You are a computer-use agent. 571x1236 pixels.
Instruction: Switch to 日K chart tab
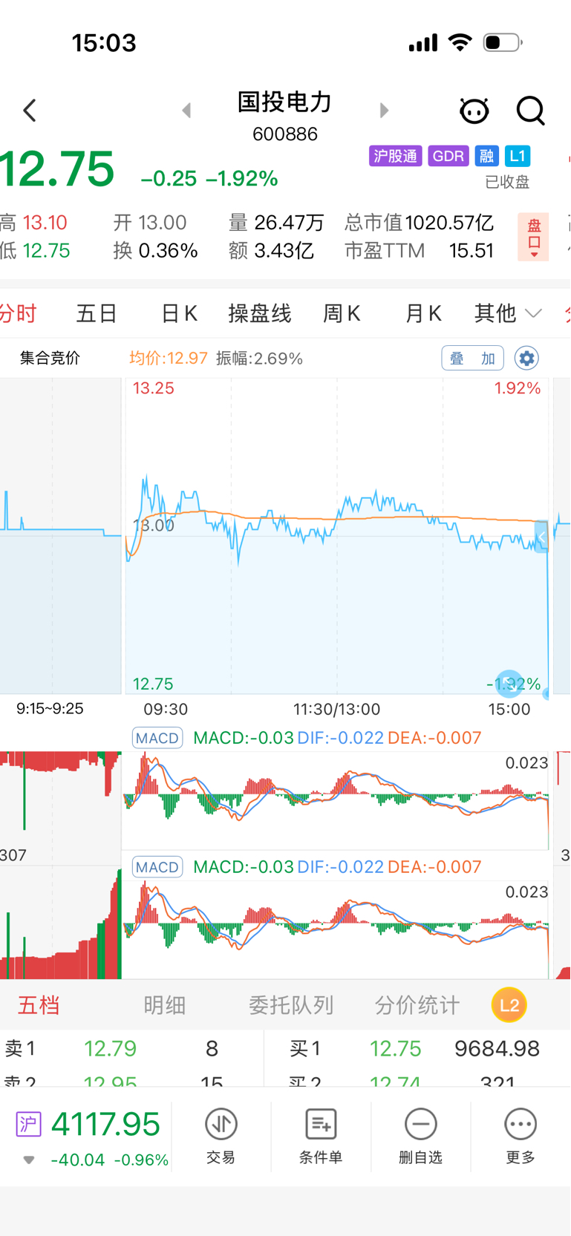(x=180, y=313)
